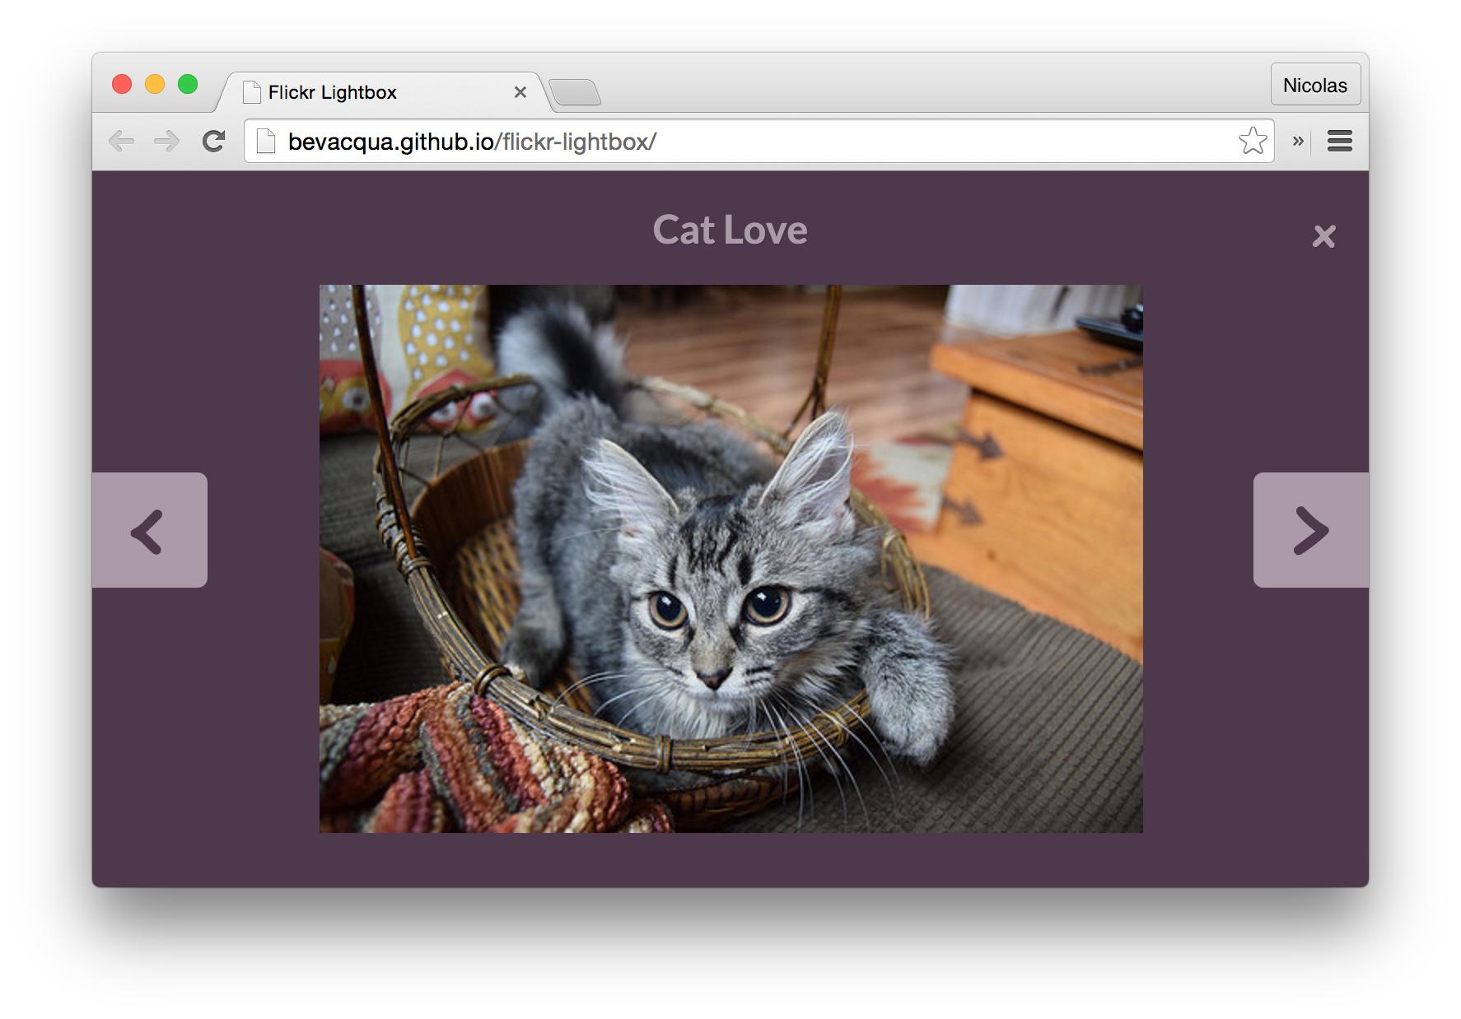
Task: Advance to the next photo with right arrow
Action: [x=1311, y=530]
